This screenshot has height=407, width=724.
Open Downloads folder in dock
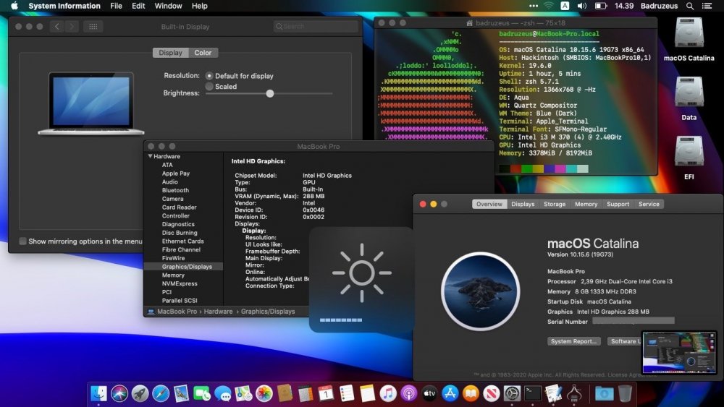pos(604,393)
